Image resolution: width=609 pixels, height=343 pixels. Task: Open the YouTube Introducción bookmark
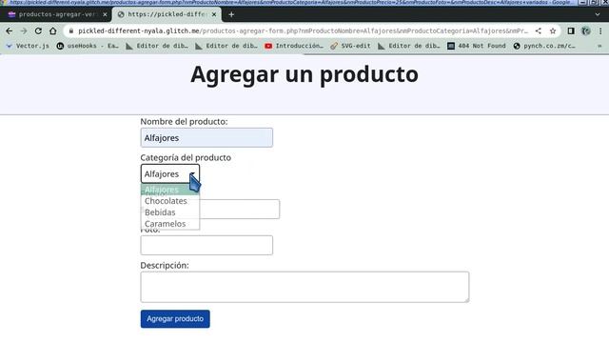[294, 46]
